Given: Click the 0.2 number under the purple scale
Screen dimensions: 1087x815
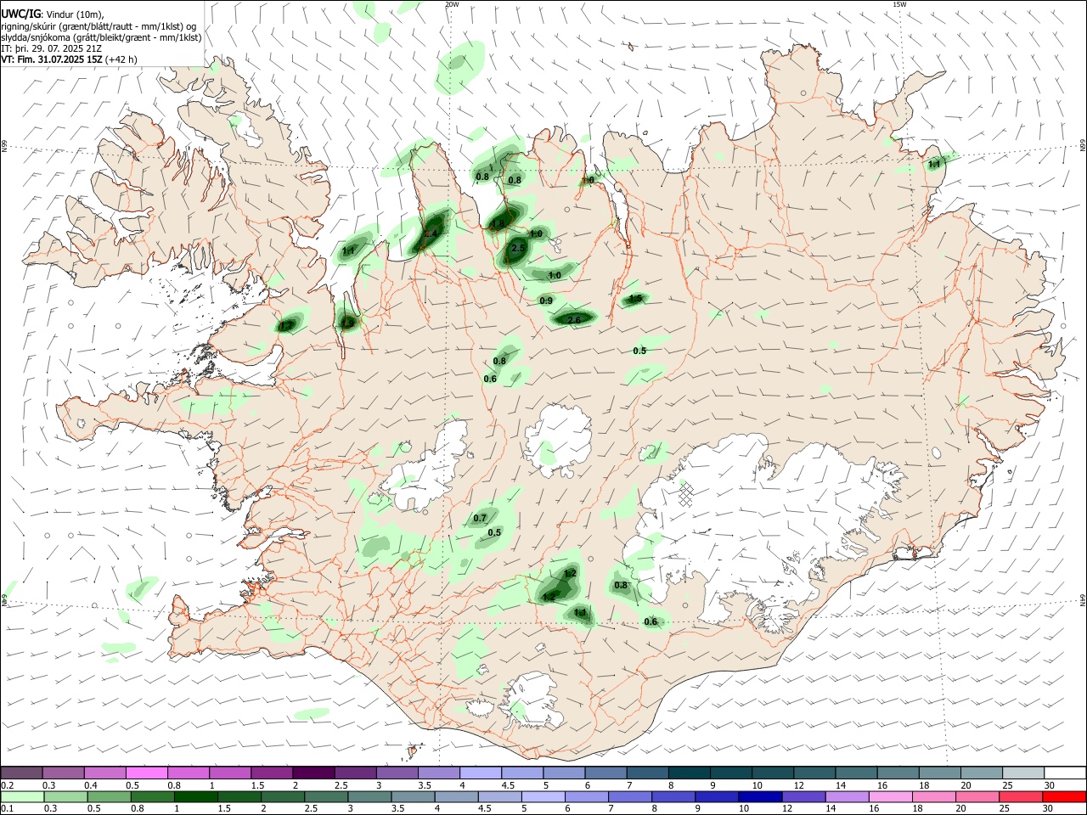Looking at the screenshot, I should tap(6, 785).
